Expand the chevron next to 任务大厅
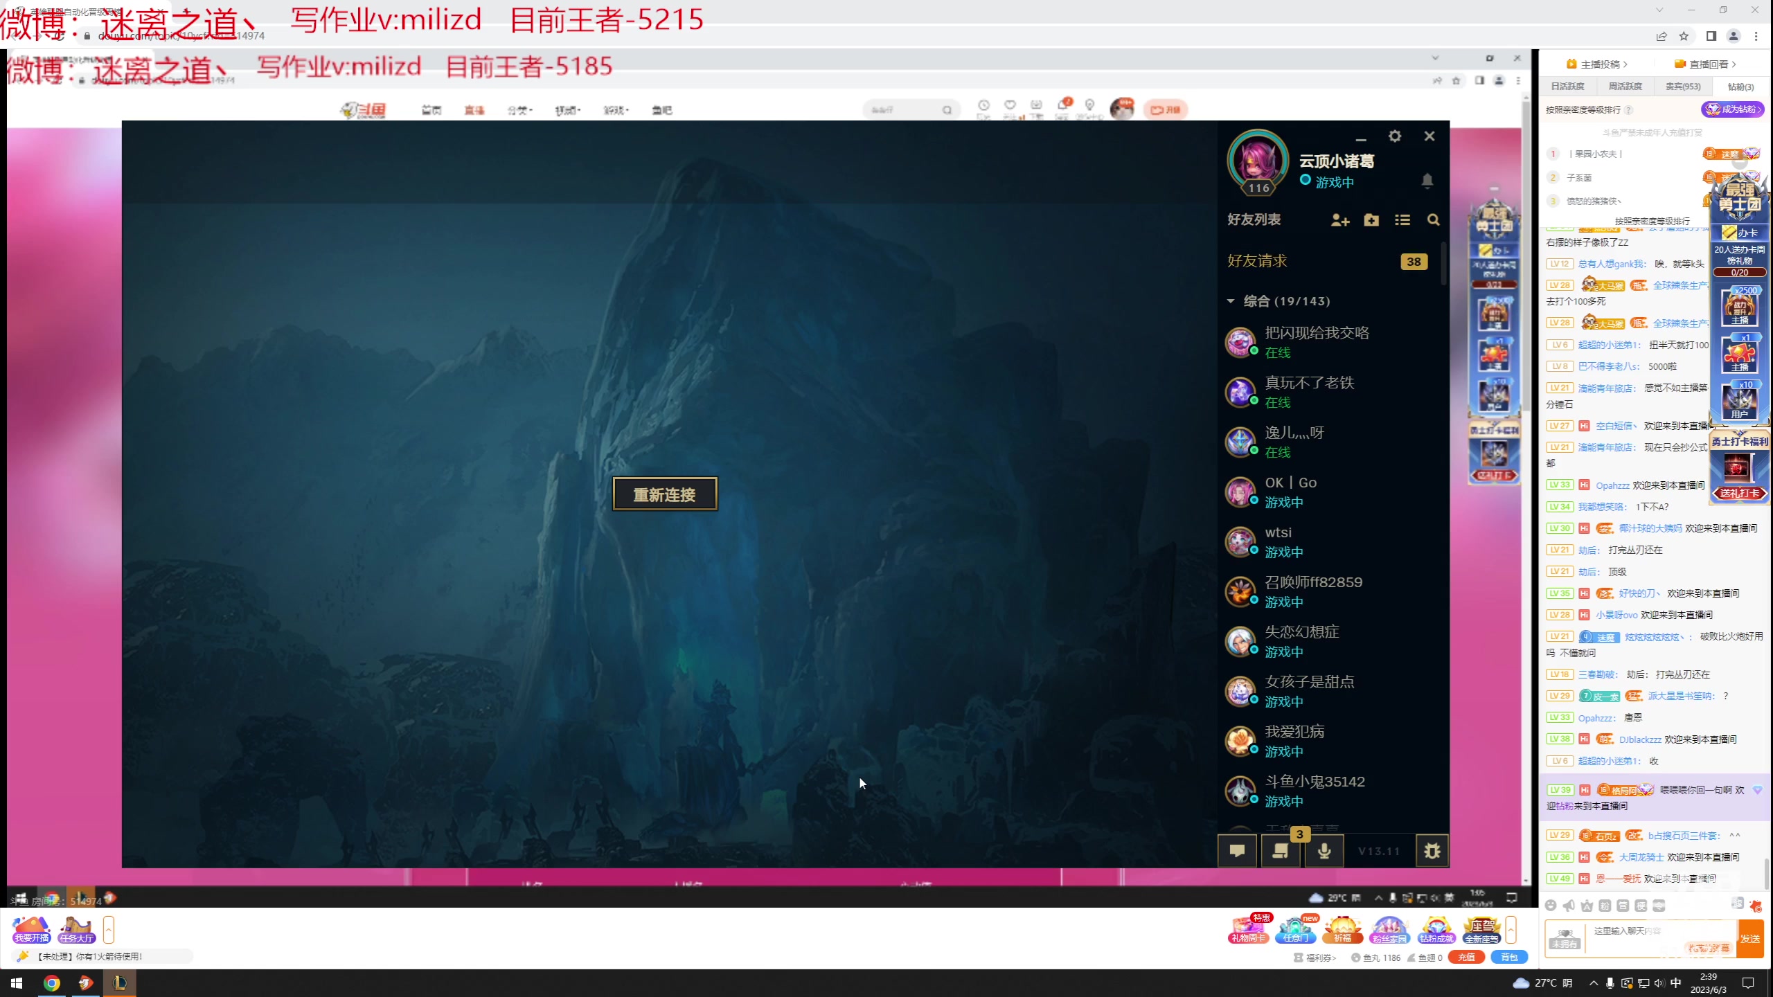 (109, 930)
